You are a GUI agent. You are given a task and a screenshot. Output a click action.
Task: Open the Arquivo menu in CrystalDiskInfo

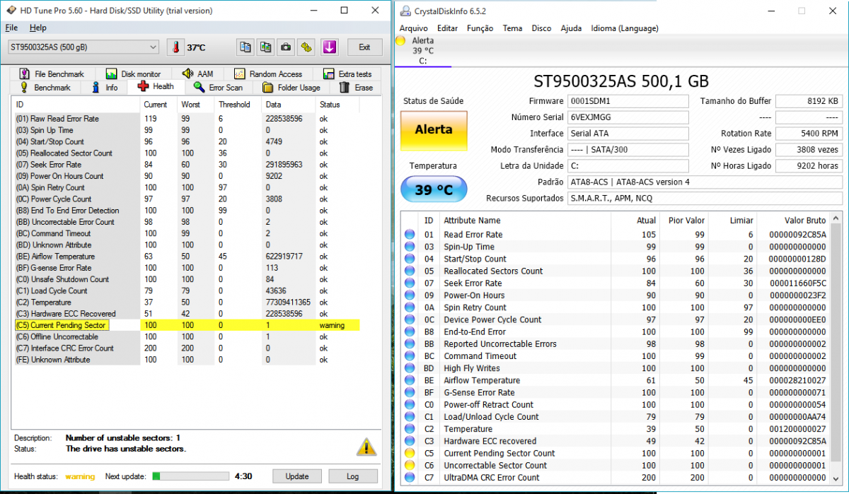pyautogui.click(x=413, y=28)
